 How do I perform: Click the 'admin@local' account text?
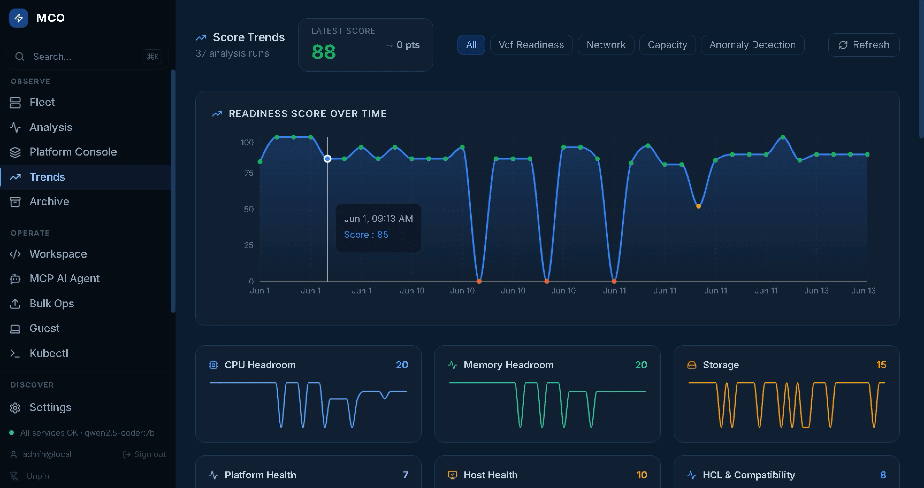click(x=47, y=454)
